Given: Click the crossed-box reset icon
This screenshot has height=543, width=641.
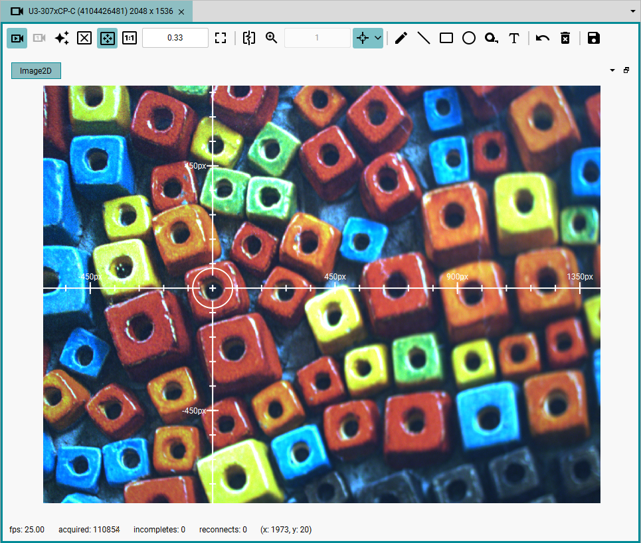Looking at the screenshot, I should [x=84, y=39].
